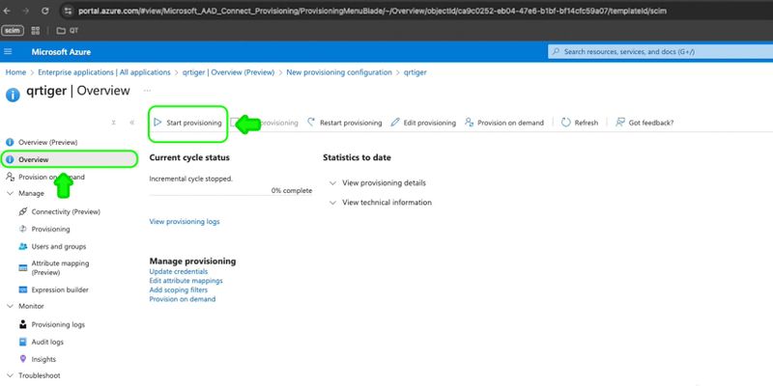Select Overview in the side menu
773x386 pixels.
pos(69,159)
